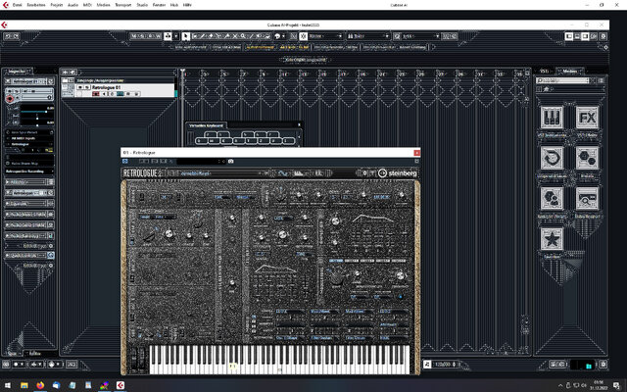This screenshot has width=627, height=392.
Task: Mute the Retrologue 01 track
Action: click(x=80, y=87)
